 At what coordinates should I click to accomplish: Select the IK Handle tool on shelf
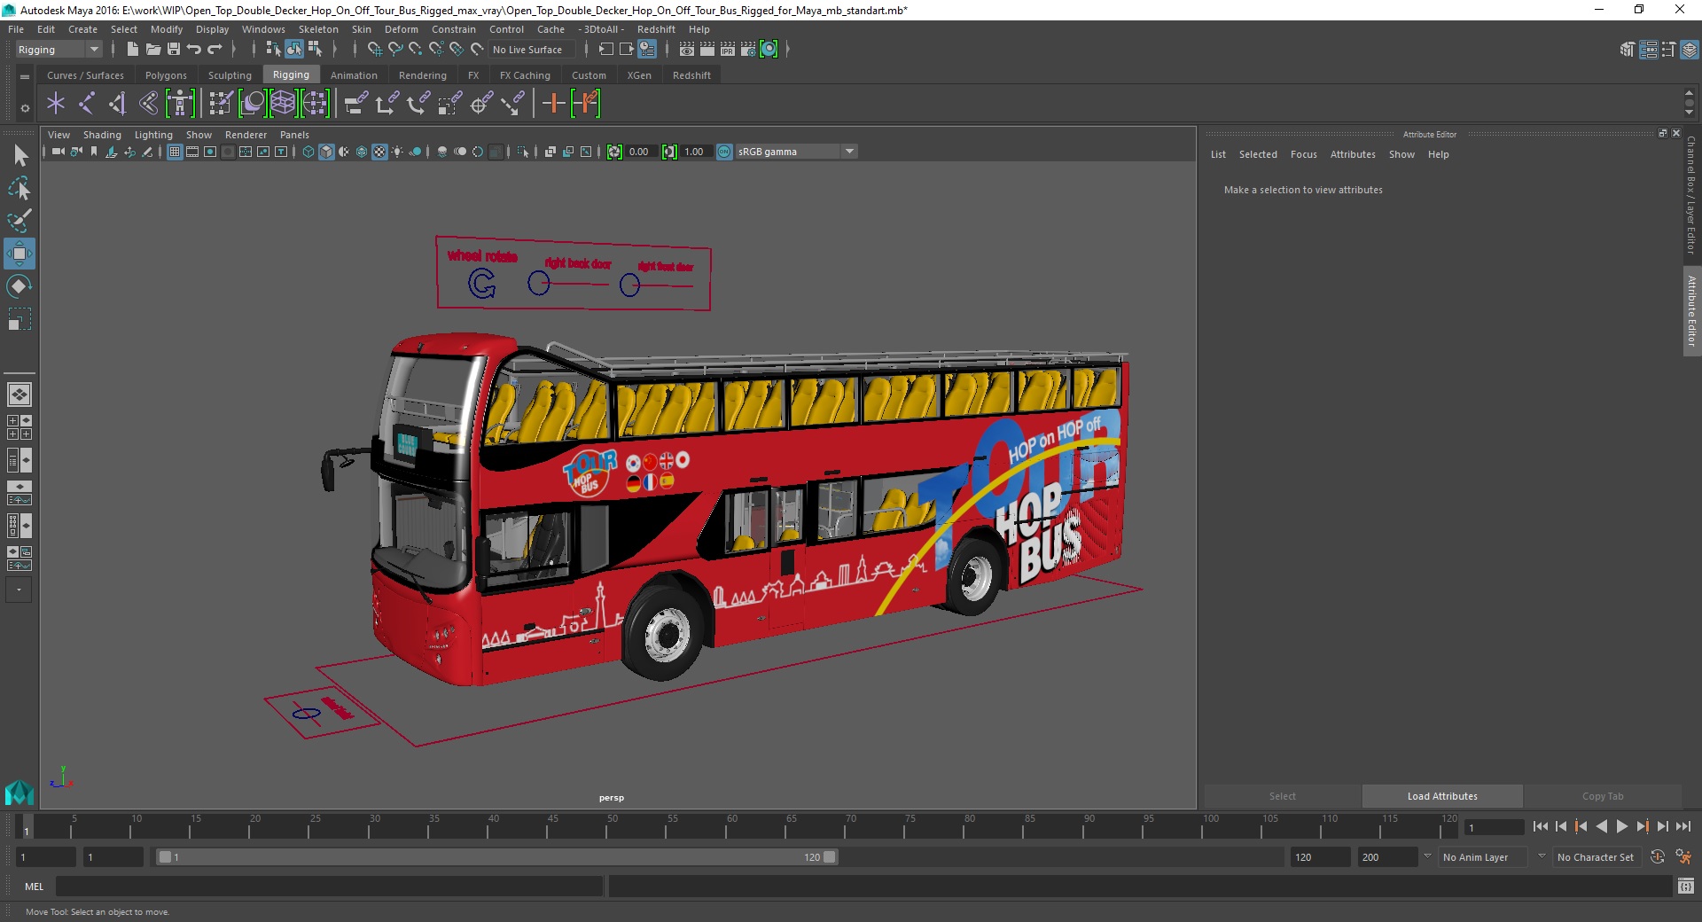pos(117,104)
